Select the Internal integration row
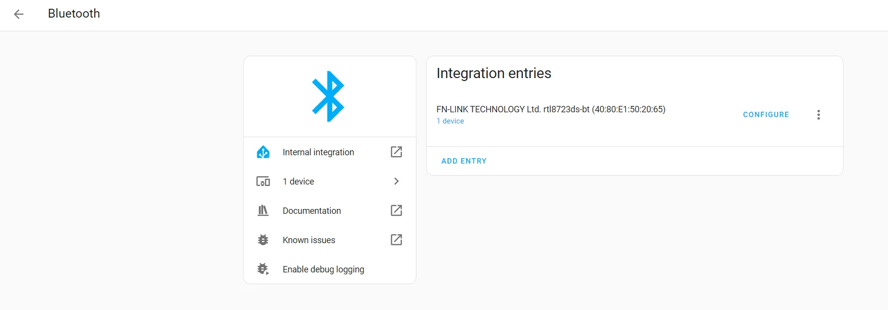 (330, 152)
